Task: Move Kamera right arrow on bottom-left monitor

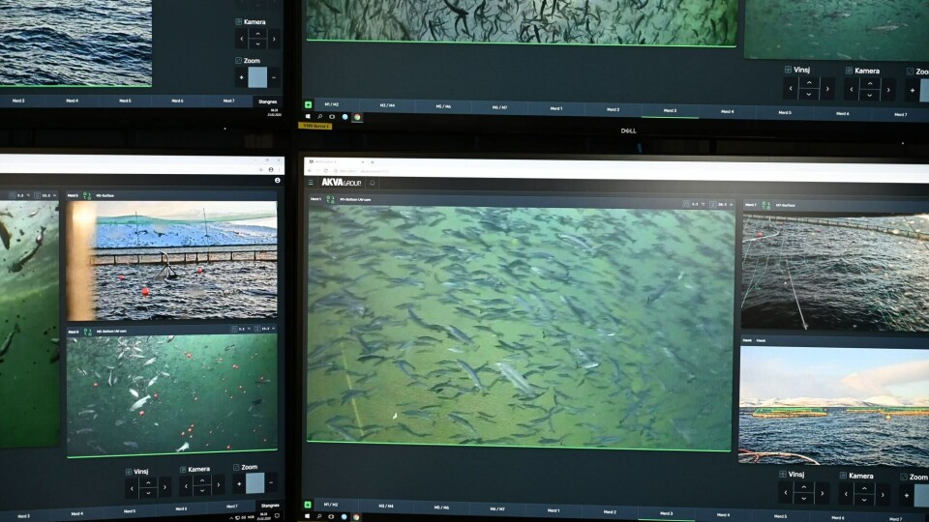Action: pos(218,483)
